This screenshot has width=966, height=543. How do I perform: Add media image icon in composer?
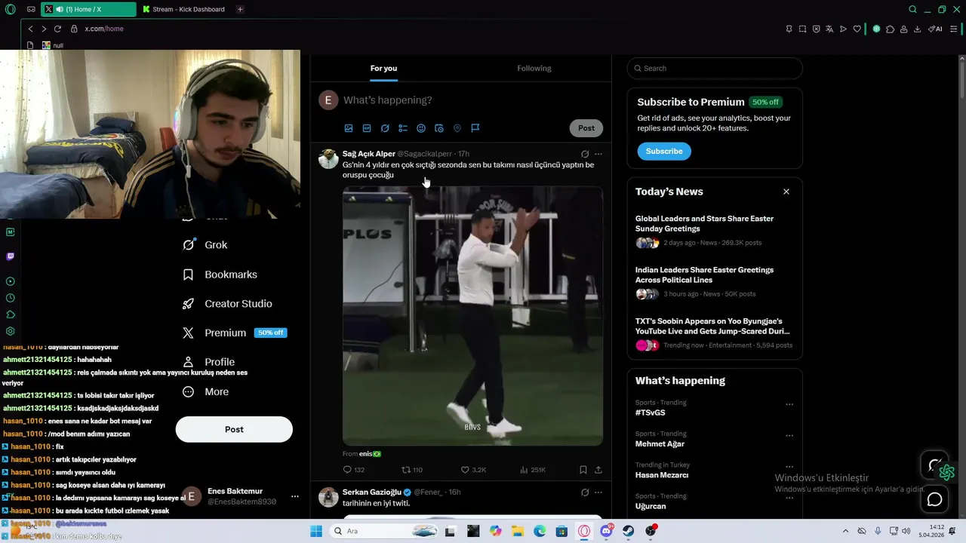click(349, 128)
